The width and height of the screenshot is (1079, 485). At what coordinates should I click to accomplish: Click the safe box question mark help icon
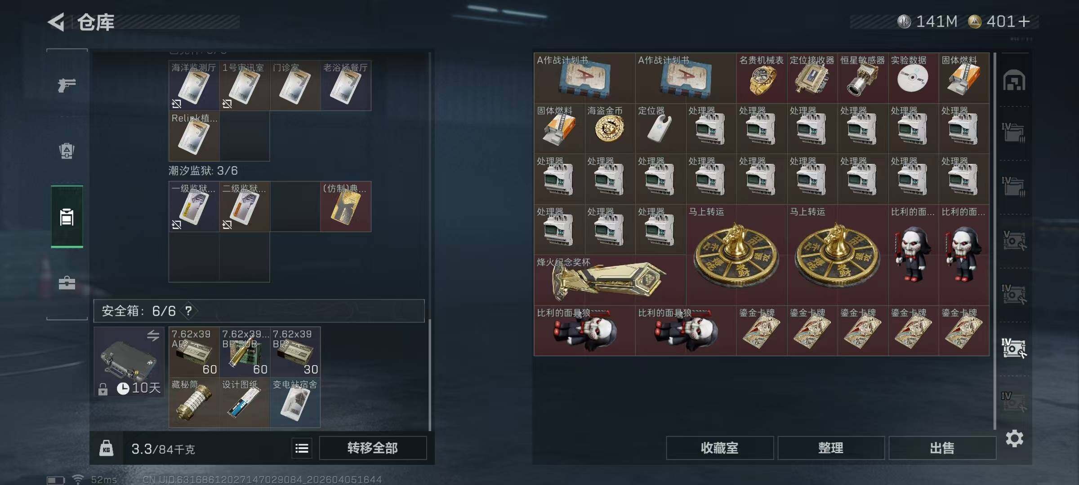(189, 311)
